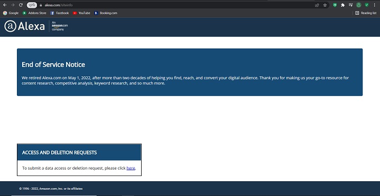Screen dimensions: 380x196
Task: Click the '© 1996 - 2022, Amazon.com' footer text
Action: point(51,189)
